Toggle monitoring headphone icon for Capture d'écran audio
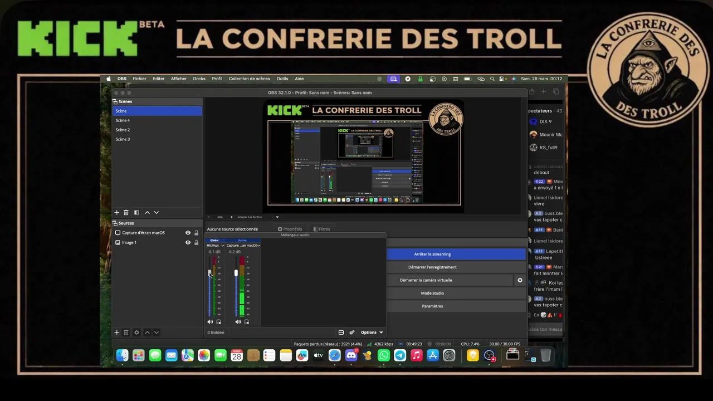The width and height of the screenshot is (713, 401). point(246,322)
